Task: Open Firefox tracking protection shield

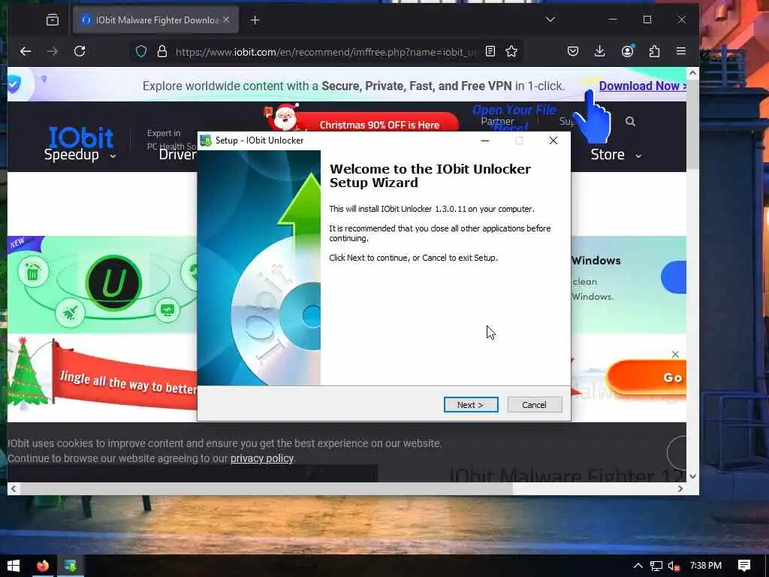Action: coord(141,52)
